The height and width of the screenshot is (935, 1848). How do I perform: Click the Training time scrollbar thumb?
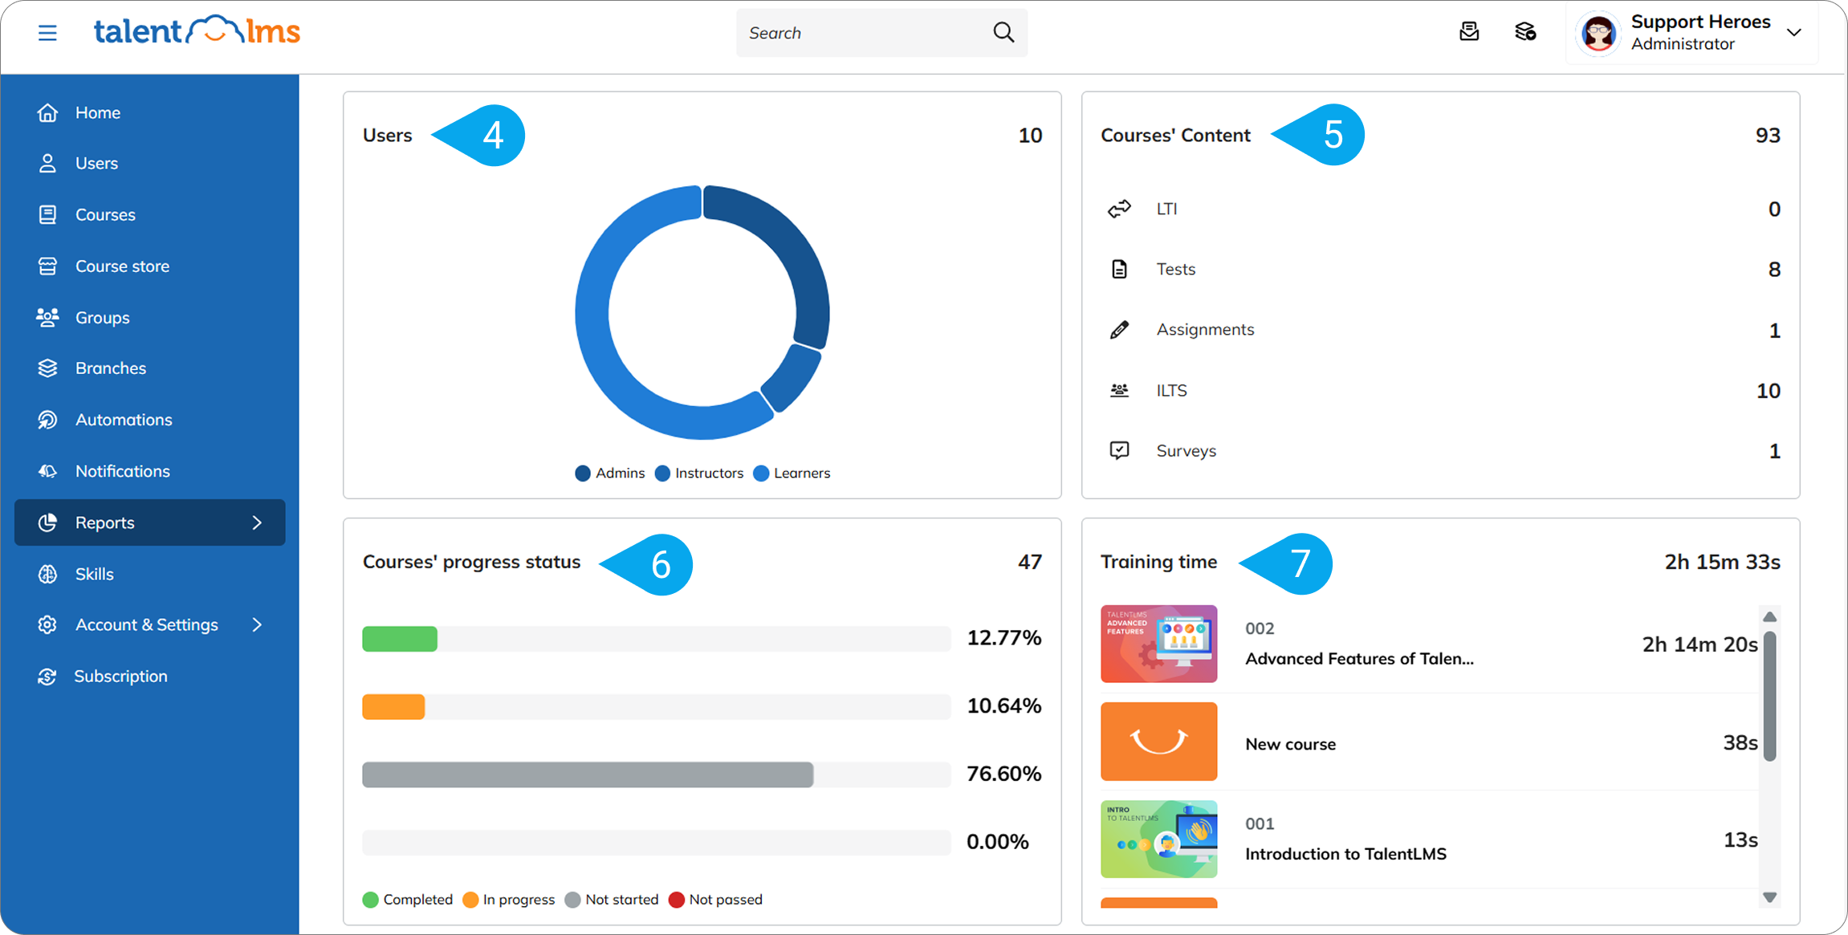tap(1769, 696)
